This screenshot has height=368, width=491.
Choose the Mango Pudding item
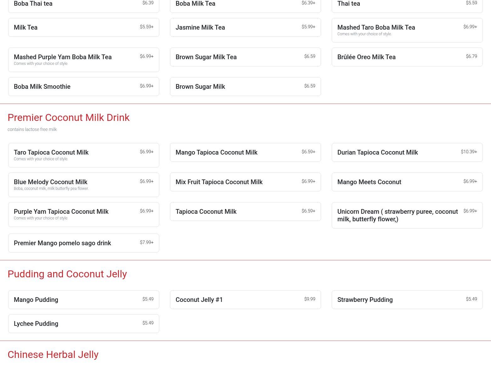[x=83, y=300]
